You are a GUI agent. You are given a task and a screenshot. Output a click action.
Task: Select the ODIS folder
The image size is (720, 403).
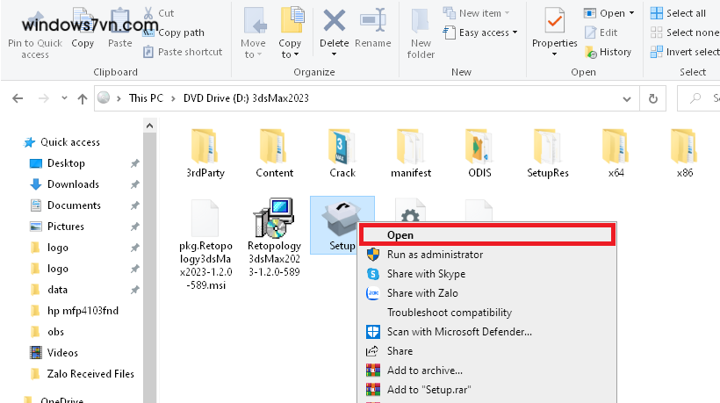point(479,147)
